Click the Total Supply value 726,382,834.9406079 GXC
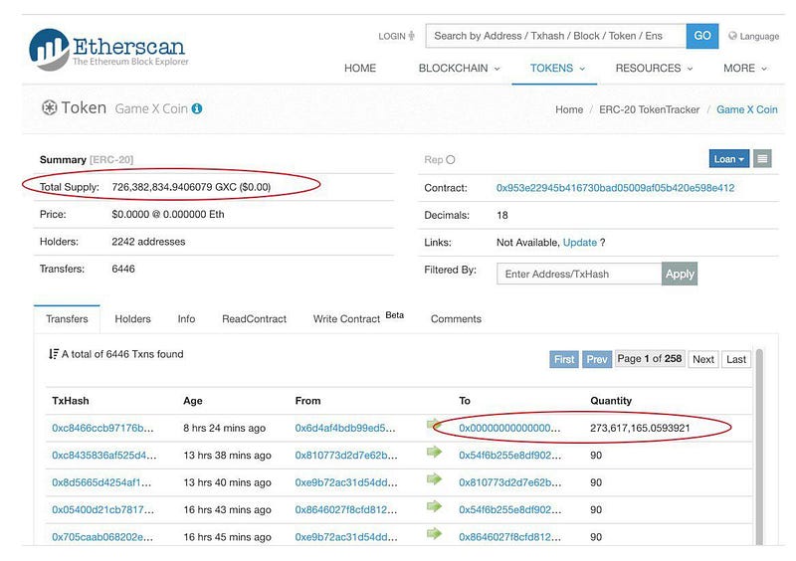 191,187
